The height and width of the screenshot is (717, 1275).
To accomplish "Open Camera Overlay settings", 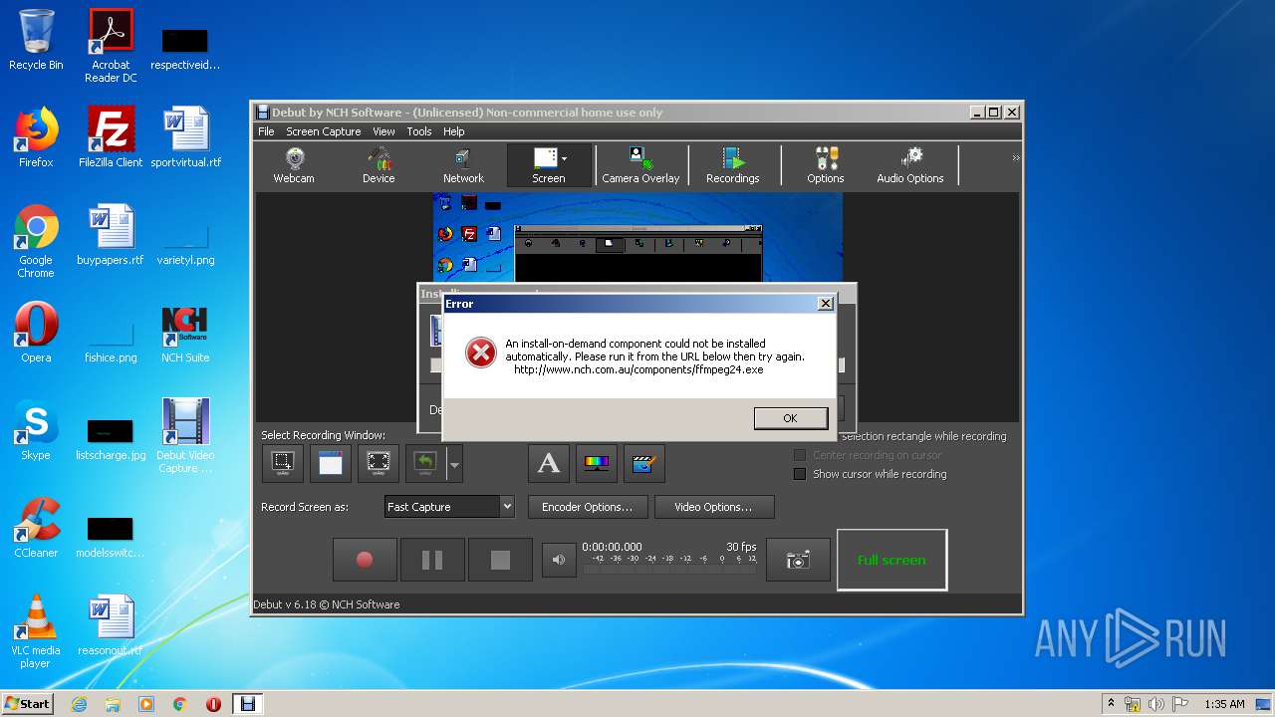I will [640, 165].
